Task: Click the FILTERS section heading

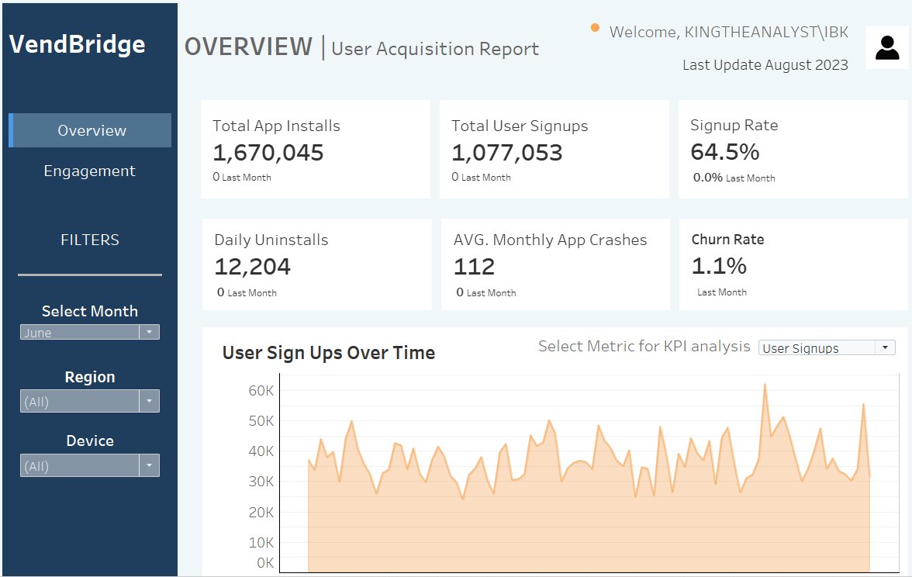Action: click(x=89, y=240)
